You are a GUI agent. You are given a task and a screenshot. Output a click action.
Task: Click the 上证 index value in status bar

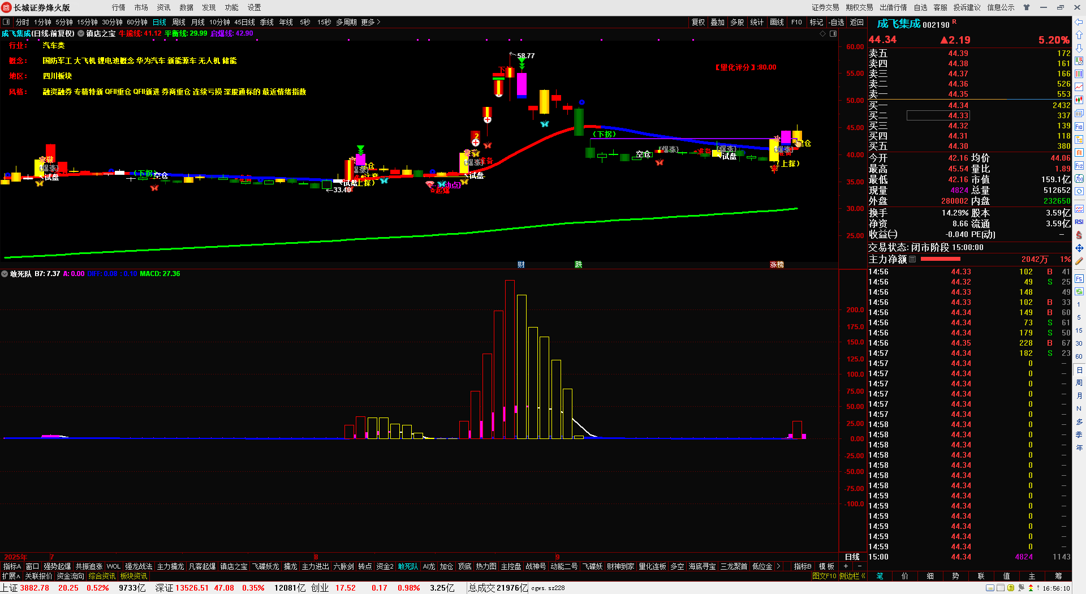pos(35,588)
